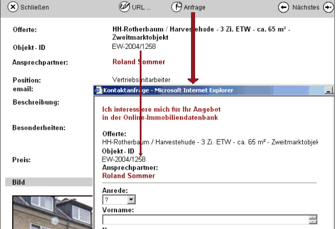Image resolution: width=336 pixels, height=229 pixels.
Task: Click the circled X Schließen icon
Action: pos(13,7)
